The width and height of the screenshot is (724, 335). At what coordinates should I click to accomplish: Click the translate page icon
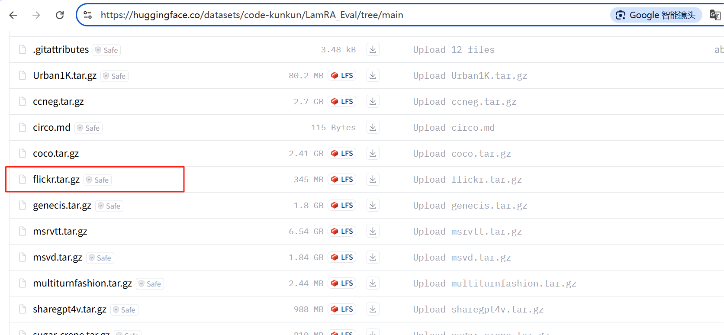tap(714, 15)
